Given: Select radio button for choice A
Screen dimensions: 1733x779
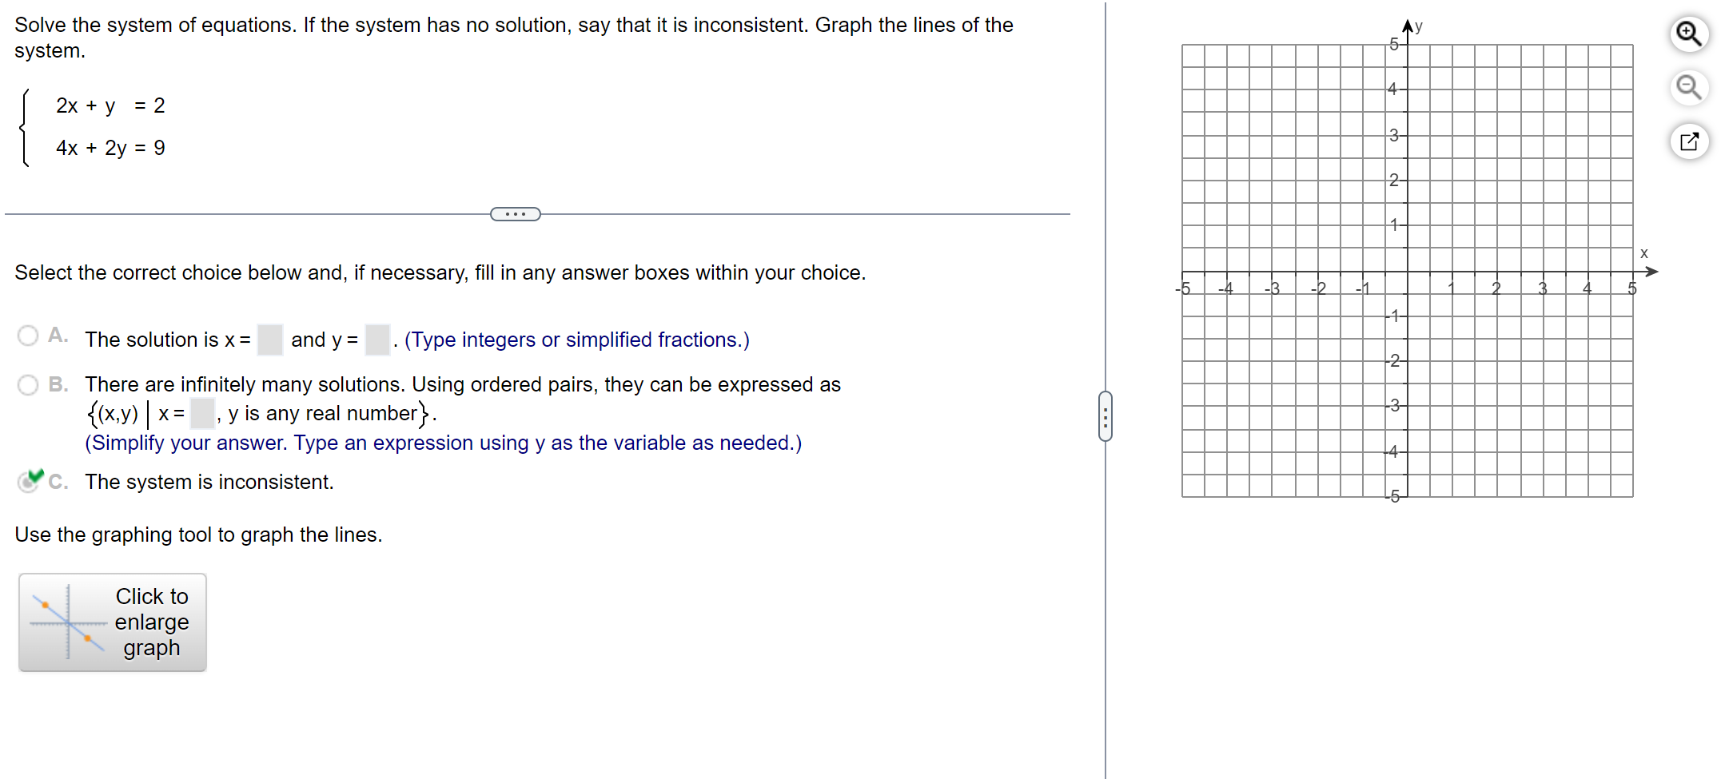Looking at the screenshot, I should point(27,336).
